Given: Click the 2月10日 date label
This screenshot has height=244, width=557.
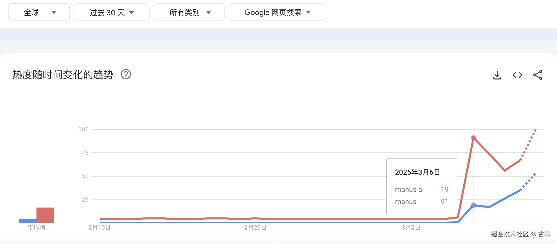Looking at the screenshot, I should coord(100,228).
